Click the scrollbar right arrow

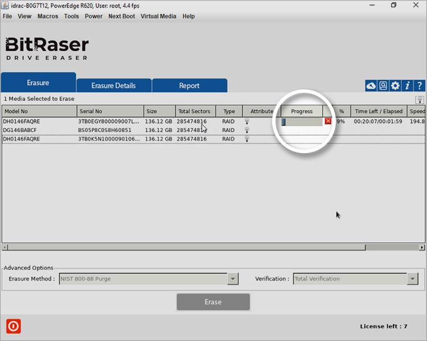pos(422,247)
